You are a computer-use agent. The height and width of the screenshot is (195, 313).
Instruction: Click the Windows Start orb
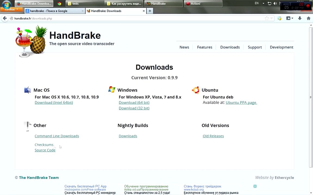(7, 4)
